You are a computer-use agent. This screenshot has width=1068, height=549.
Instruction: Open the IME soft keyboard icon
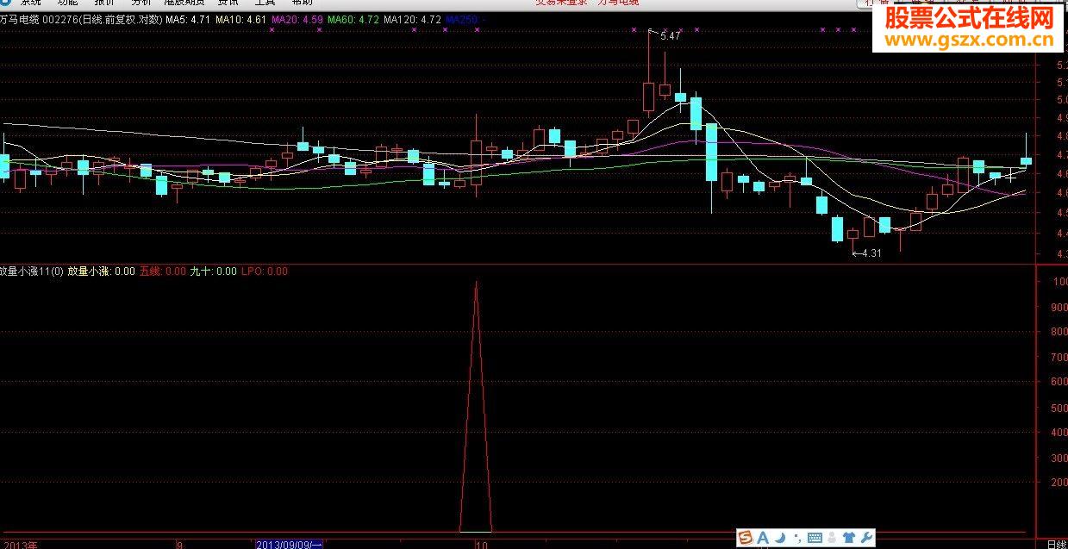coord(815,539)
